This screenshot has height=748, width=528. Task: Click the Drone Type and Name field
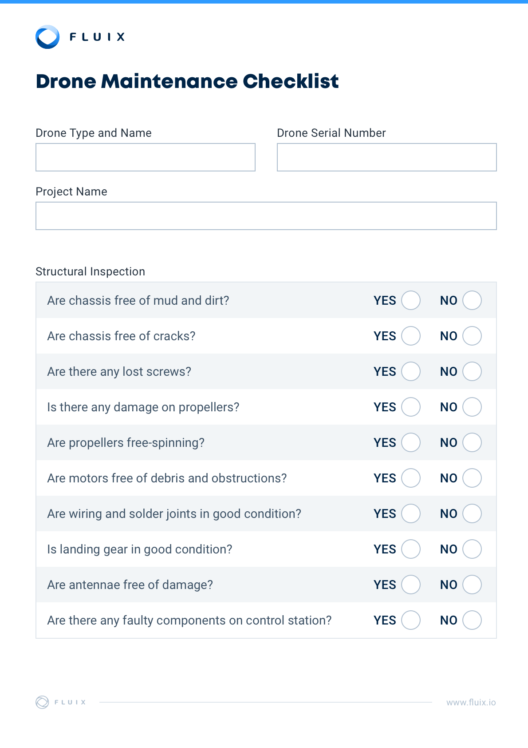click(x=146, y=157)
